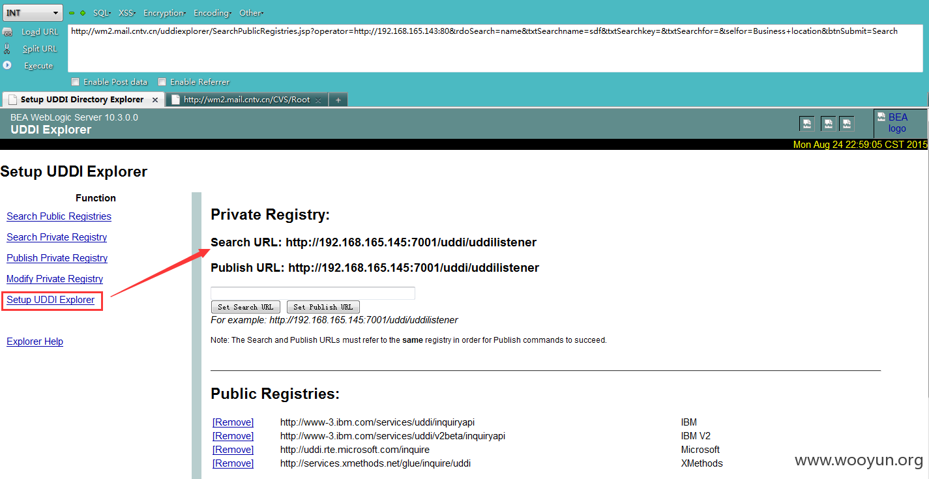
Task: Click the Load URL label
Action: click(x=40, y=32)
